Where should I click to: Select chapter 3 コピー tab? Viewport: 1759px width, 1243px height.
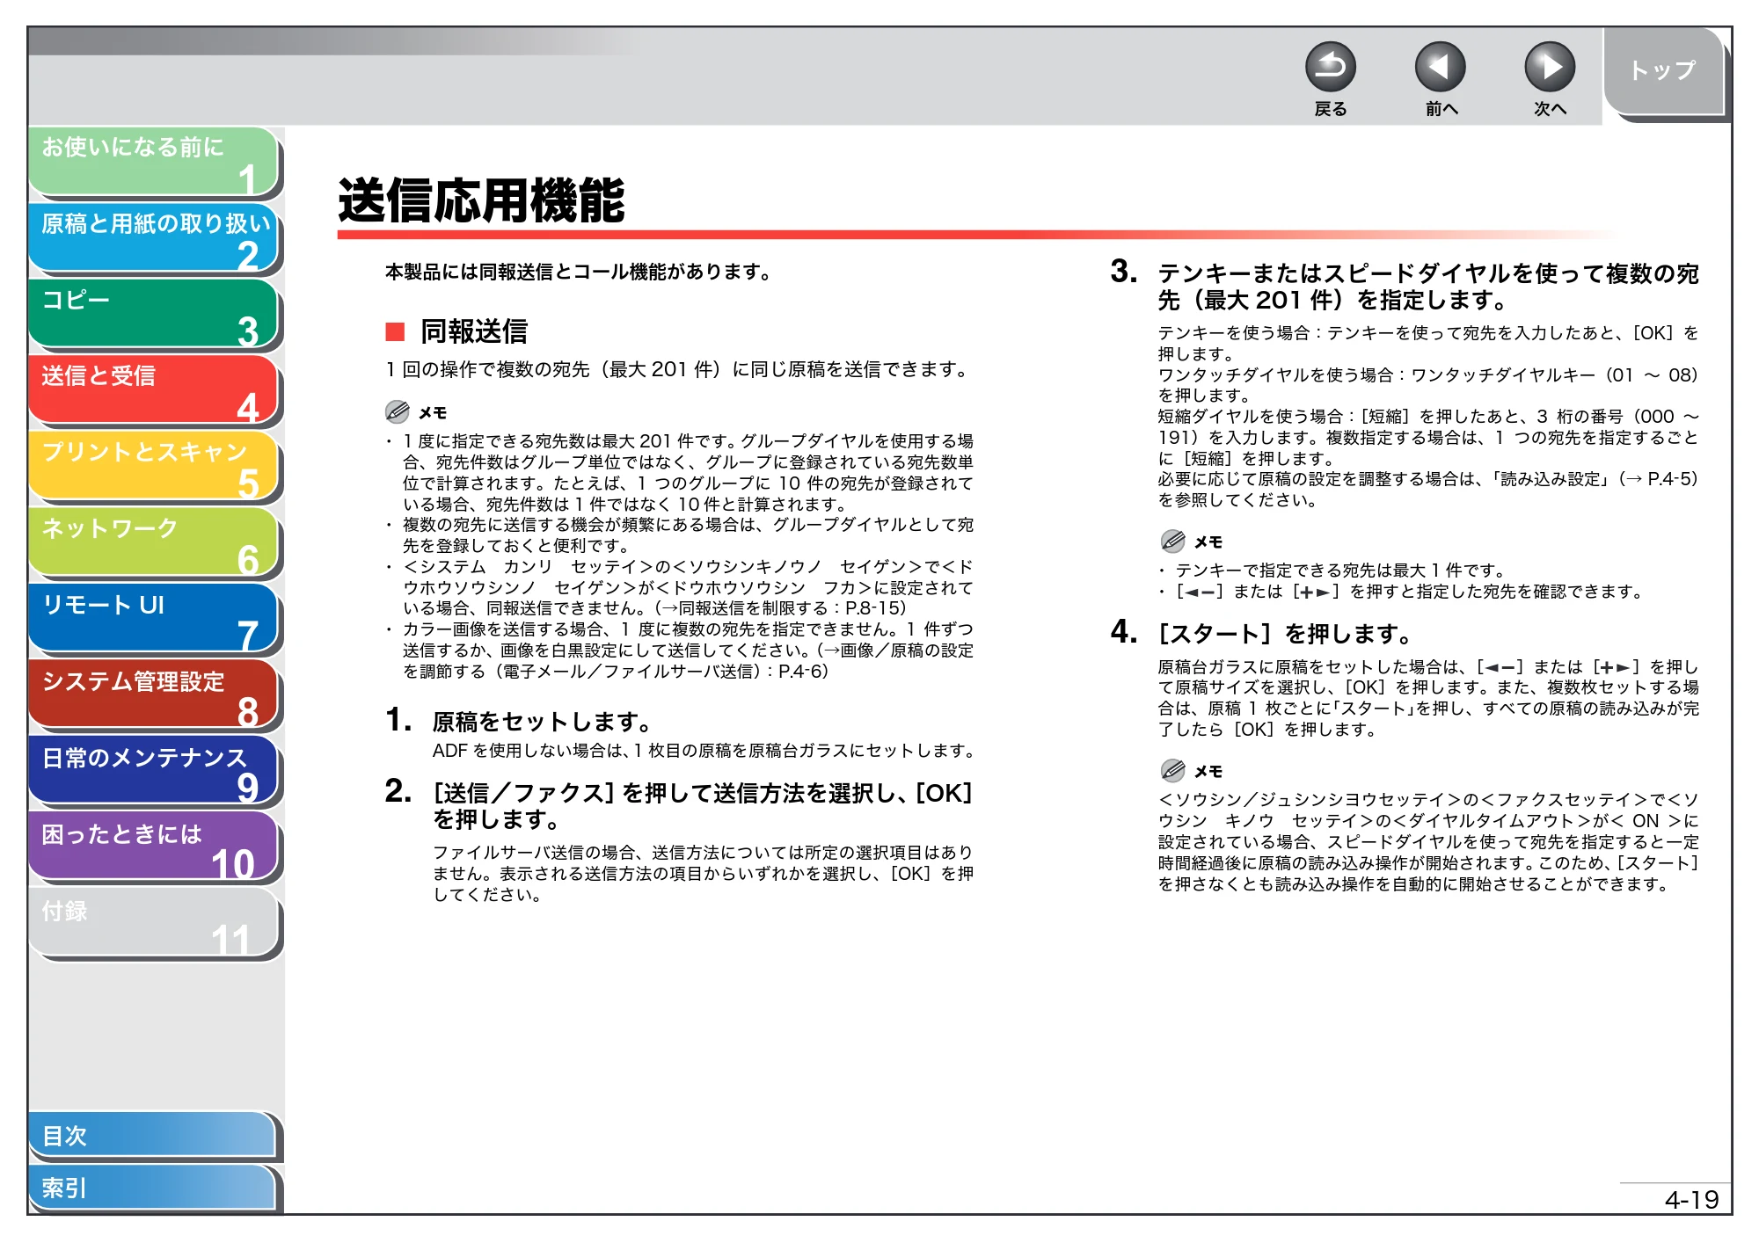(x=153, y=314)
